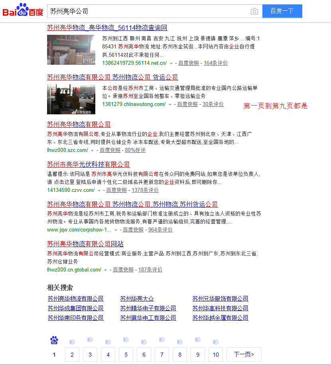
Task: Click paw icon above page 10
Action: coord(216,342)
